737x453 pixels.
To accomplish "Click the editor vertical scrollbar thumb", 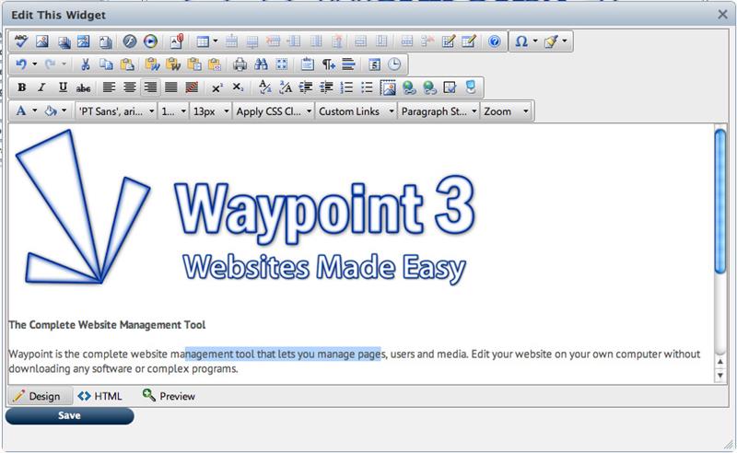I will pyautogui.click(x=720, y=201).
